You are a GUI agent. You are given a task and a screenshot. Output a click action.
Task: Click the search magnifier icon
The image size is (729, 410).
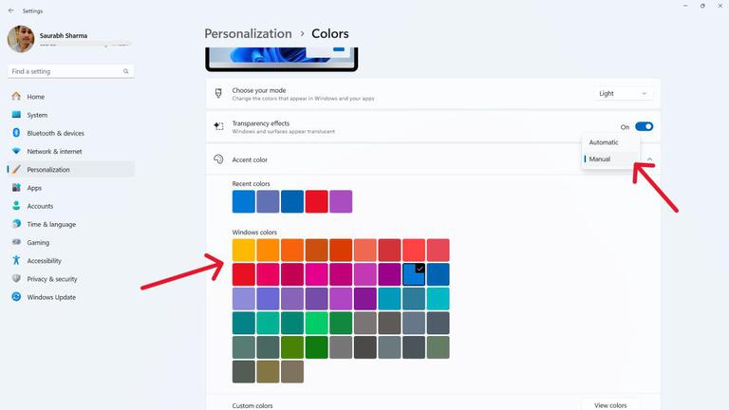(125, 71)
